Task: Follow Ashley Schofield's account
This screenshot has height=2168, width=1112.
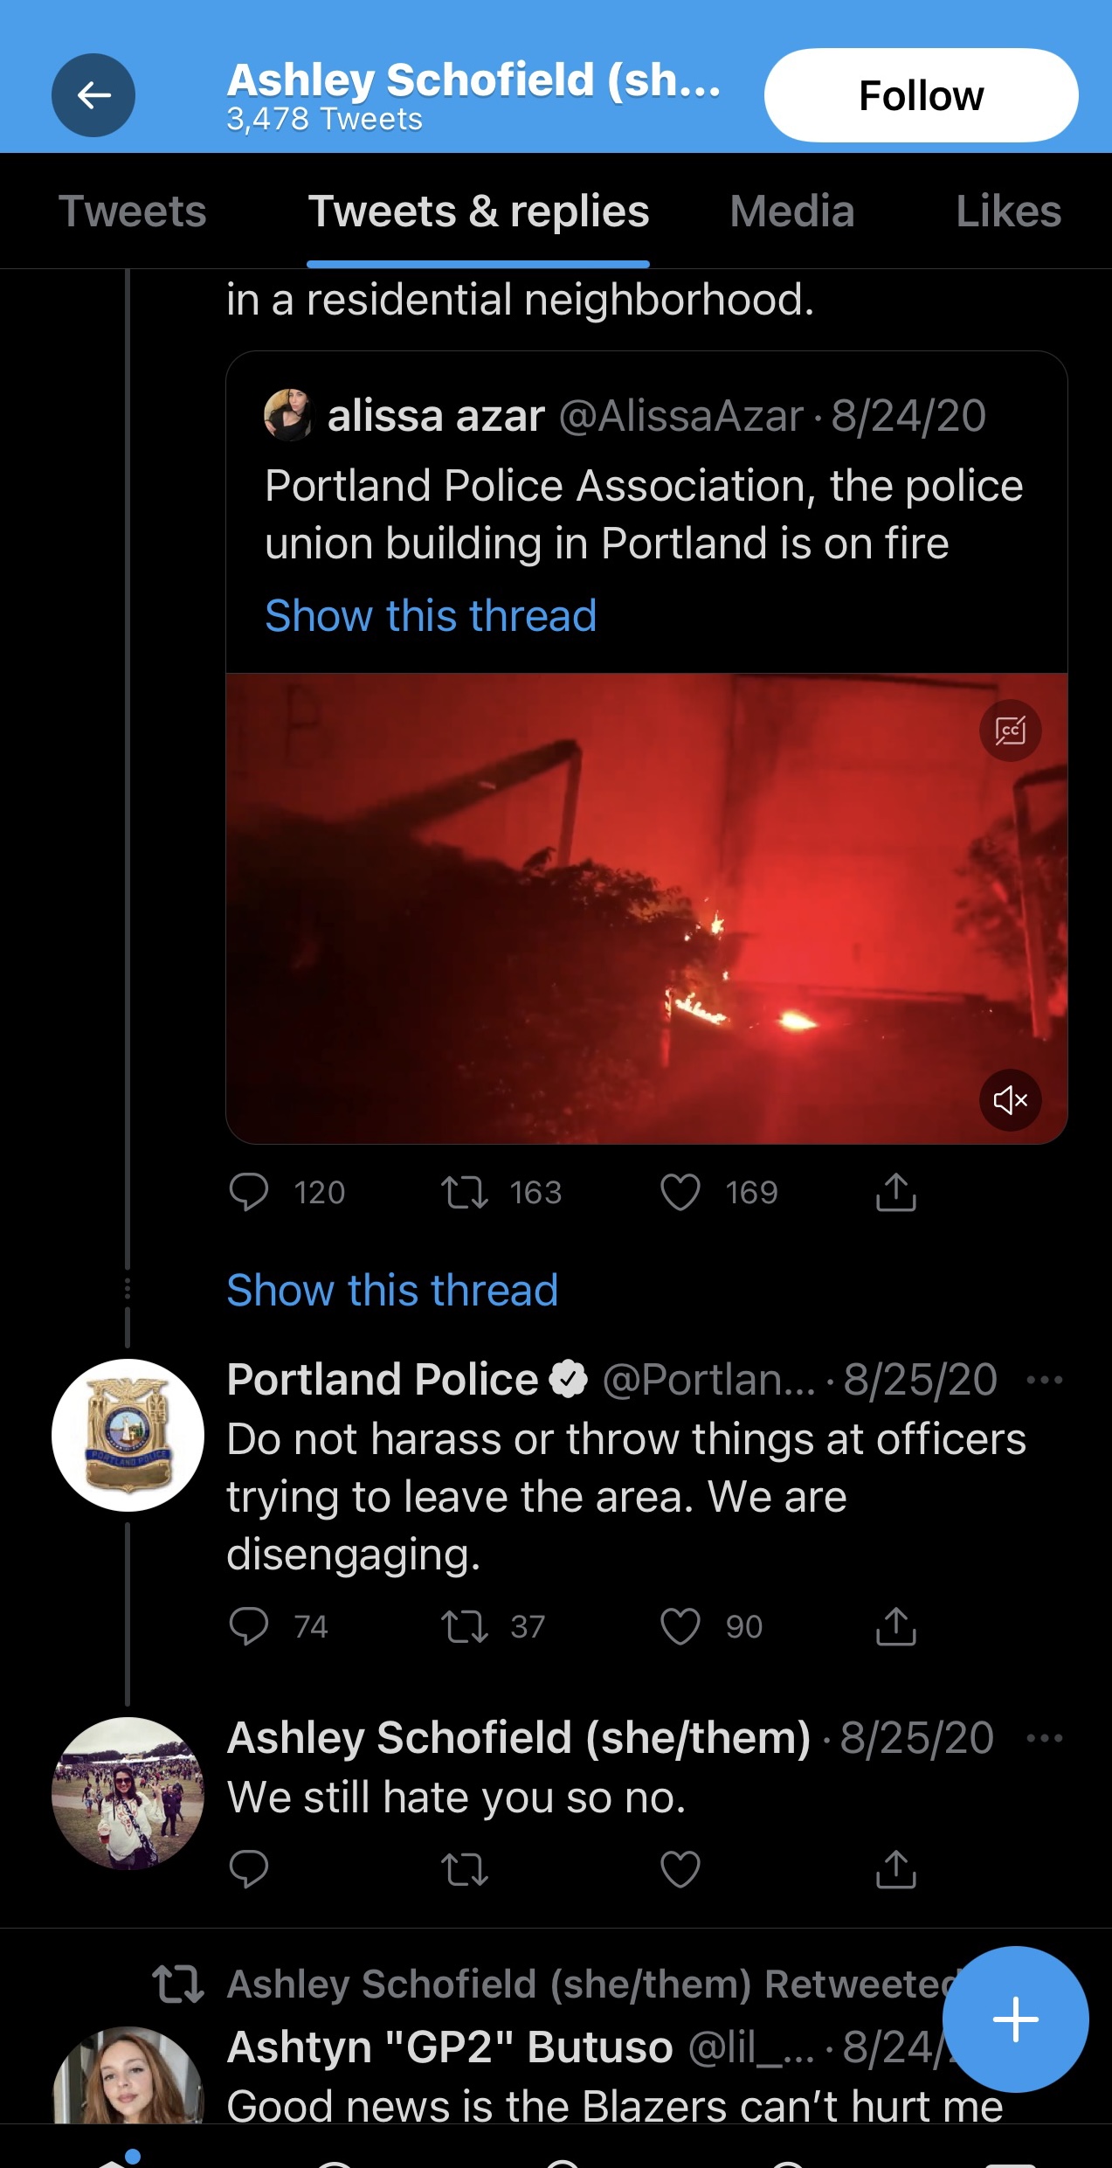Action: [921, 95]
